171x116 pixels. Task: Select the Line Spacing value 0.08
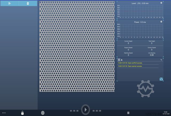pos(152,55)
